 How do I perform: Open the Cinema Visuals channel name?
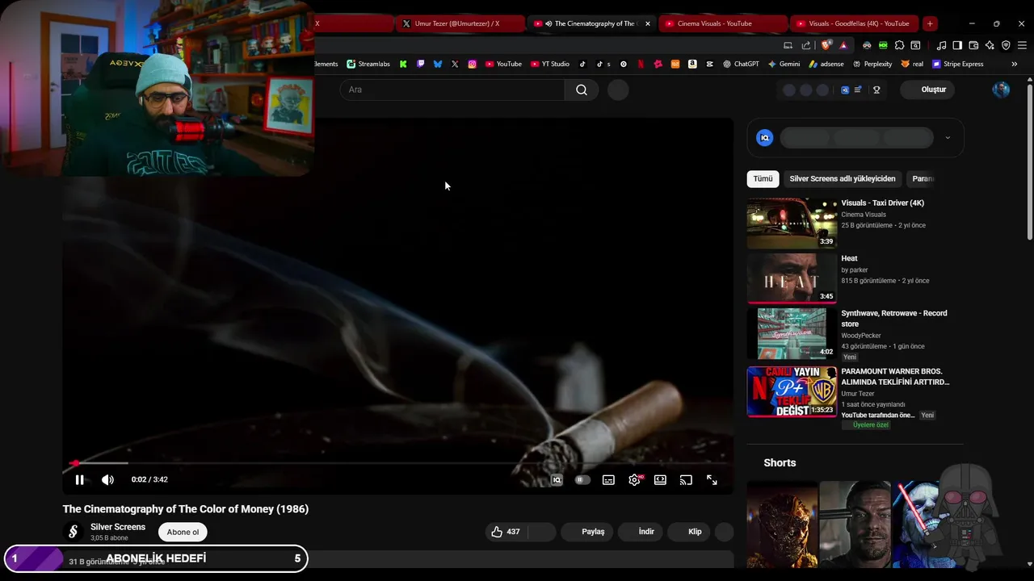864,215
